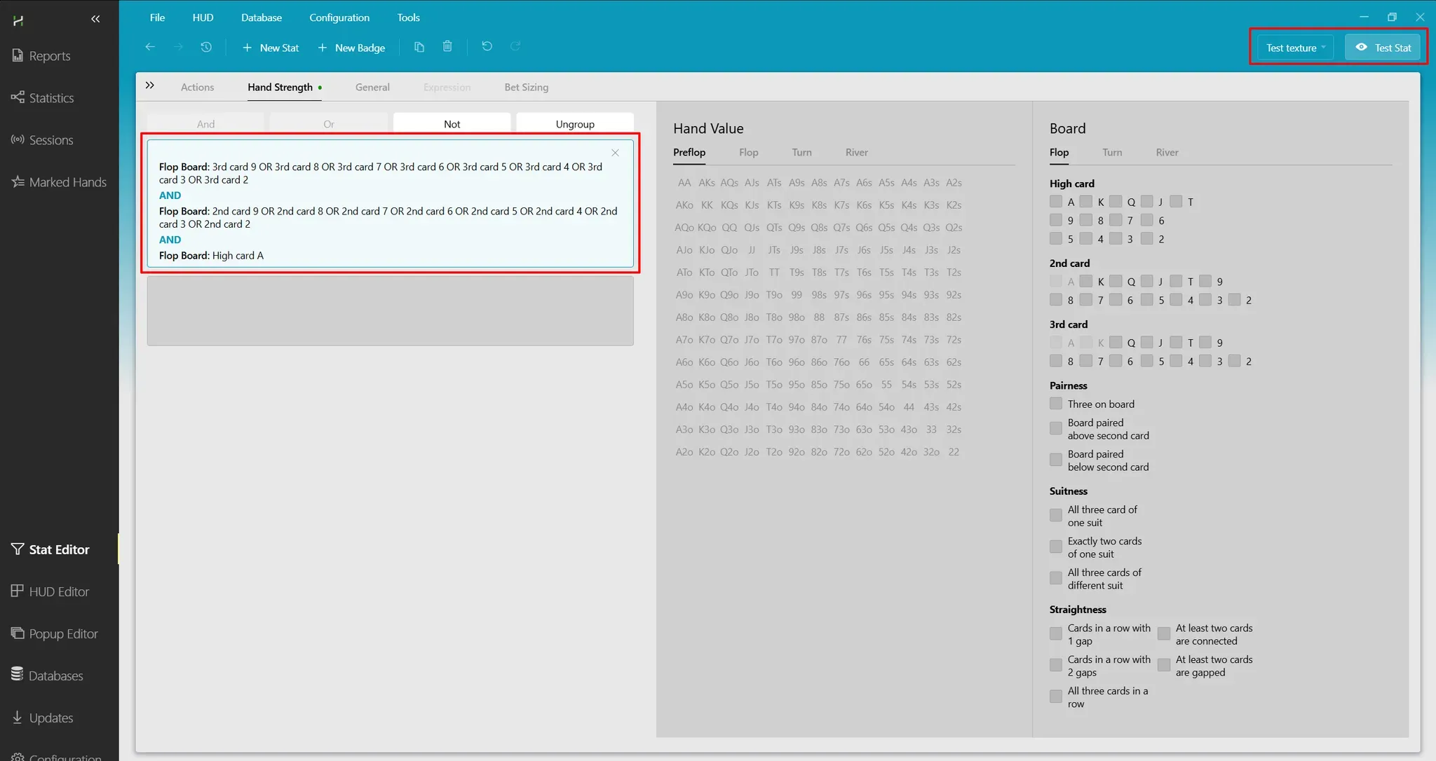Screen dimensions: 1436x761
Task: Click the trash delete icon
Action: click(447, 47)
